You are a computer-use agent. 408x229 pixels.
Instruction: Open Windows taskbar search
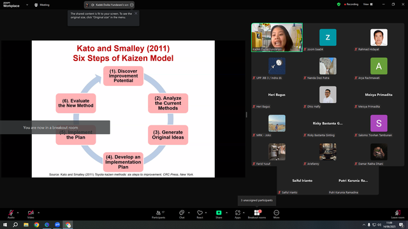[x=15, y=225]
